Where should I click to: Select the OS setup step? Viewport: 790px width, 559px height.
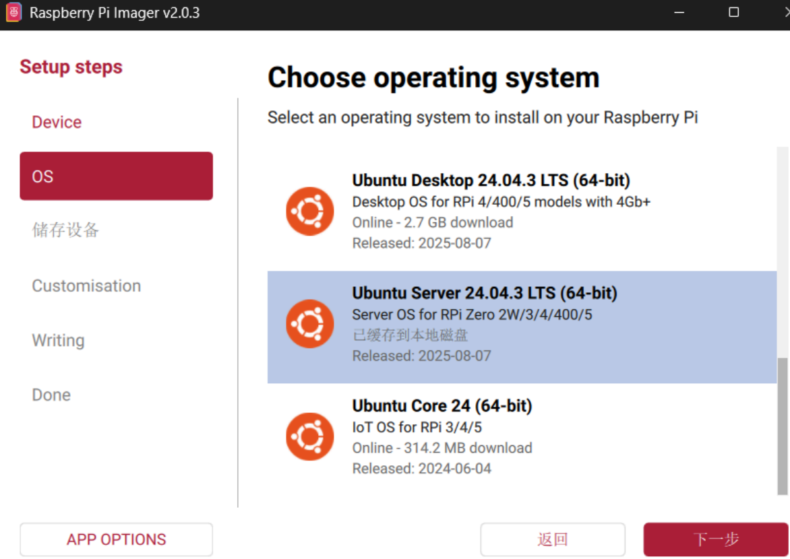(117, 176)
